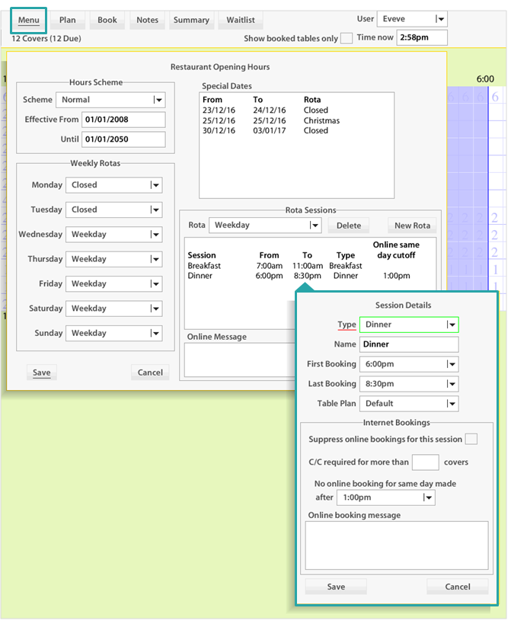Open the Table Plan dropdown
The image size is (511, 627).
(x=409, y=404)
